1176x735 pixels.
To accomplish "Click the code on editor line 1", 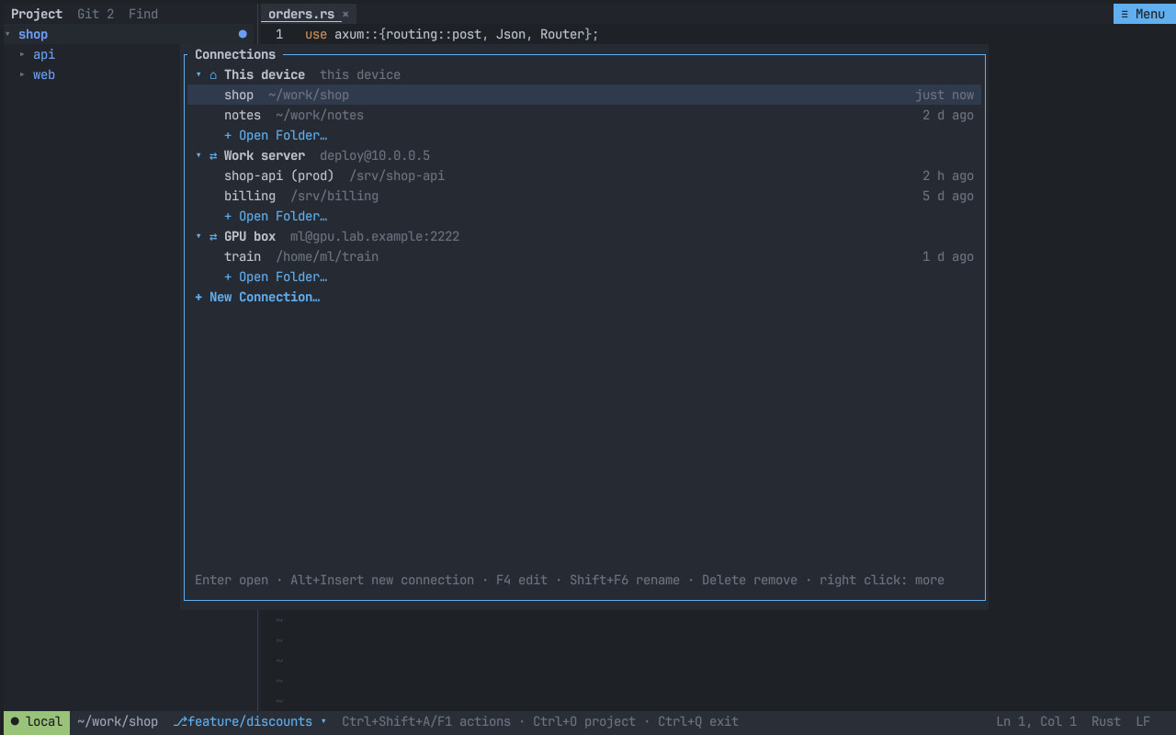I will click(452, 34).
